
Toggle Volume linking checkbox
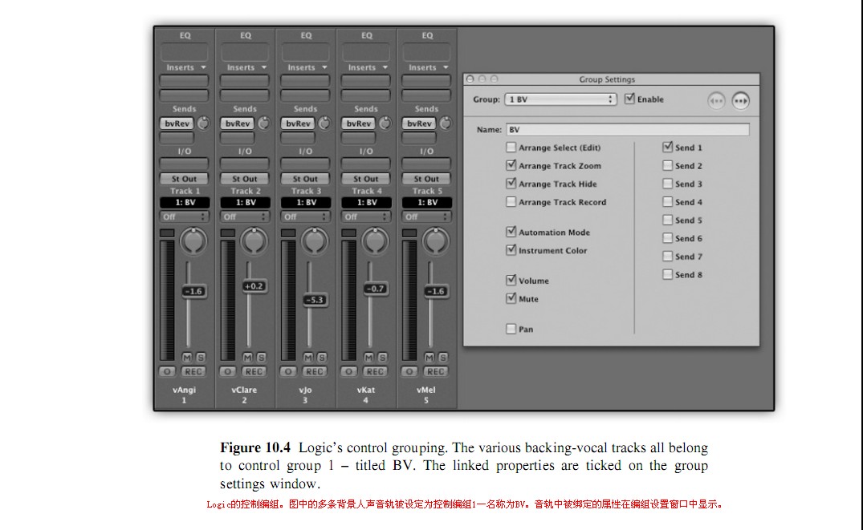tap(511, 280)
